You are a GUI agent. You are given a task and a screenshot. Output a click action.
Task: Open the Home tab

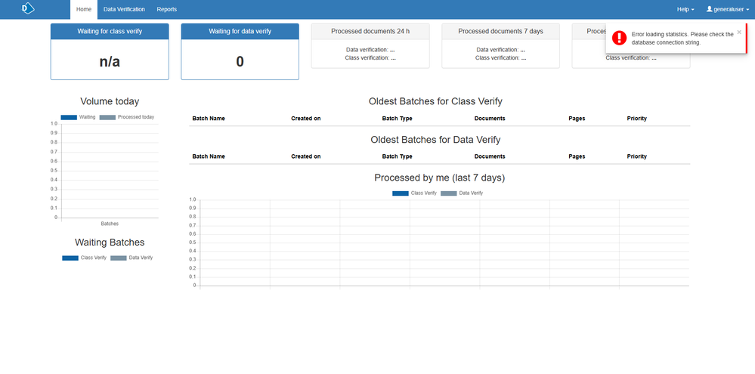click(84, 9)
